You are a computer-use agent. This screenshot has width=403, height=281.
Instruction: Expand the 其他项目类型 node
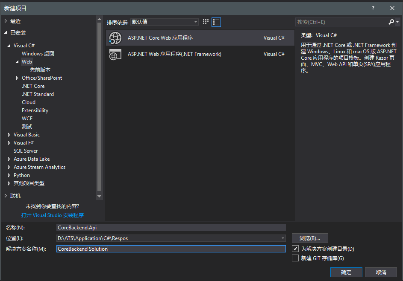click(x=9, y=183)
